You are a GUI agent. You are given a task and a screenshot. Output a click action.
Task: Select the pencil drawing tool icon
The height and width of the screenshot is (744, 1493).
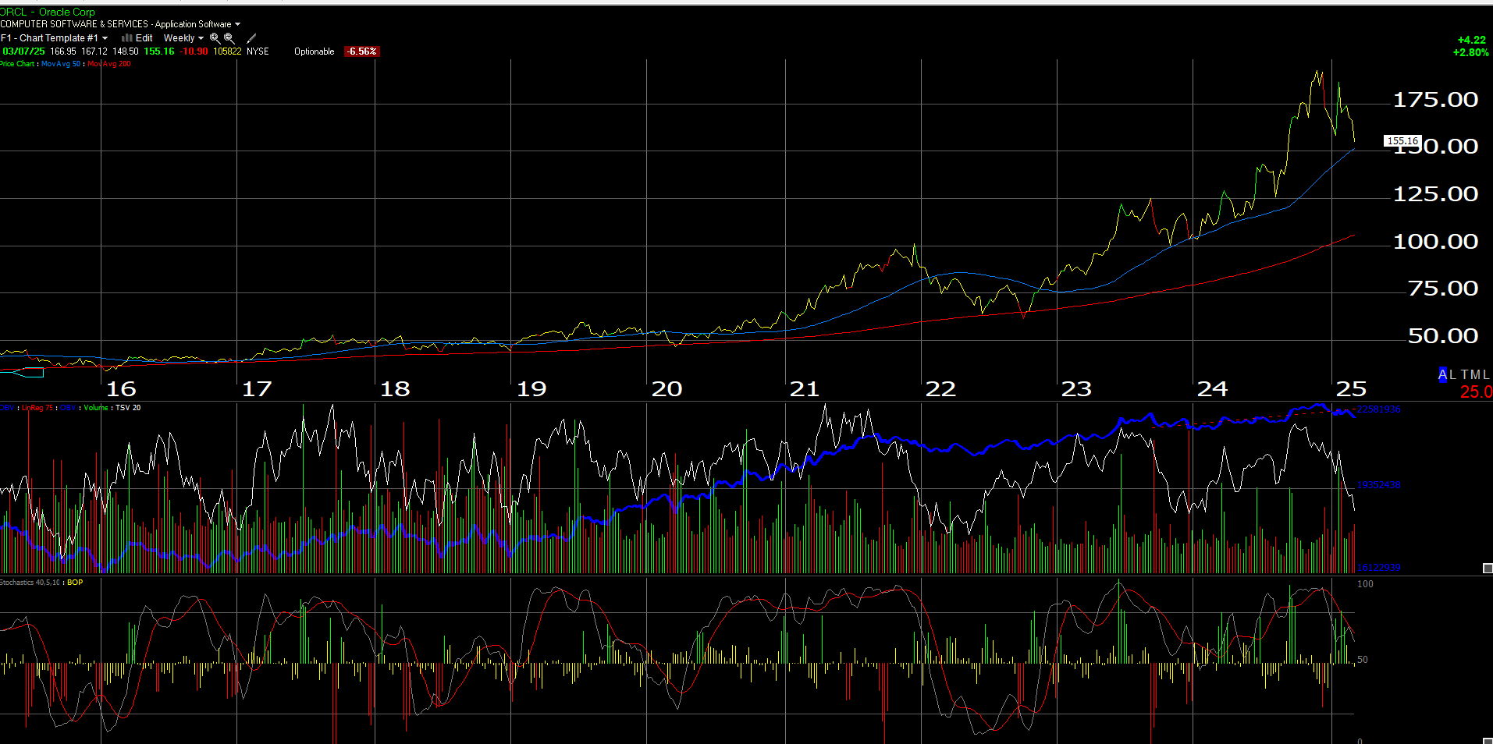(251, 38)
